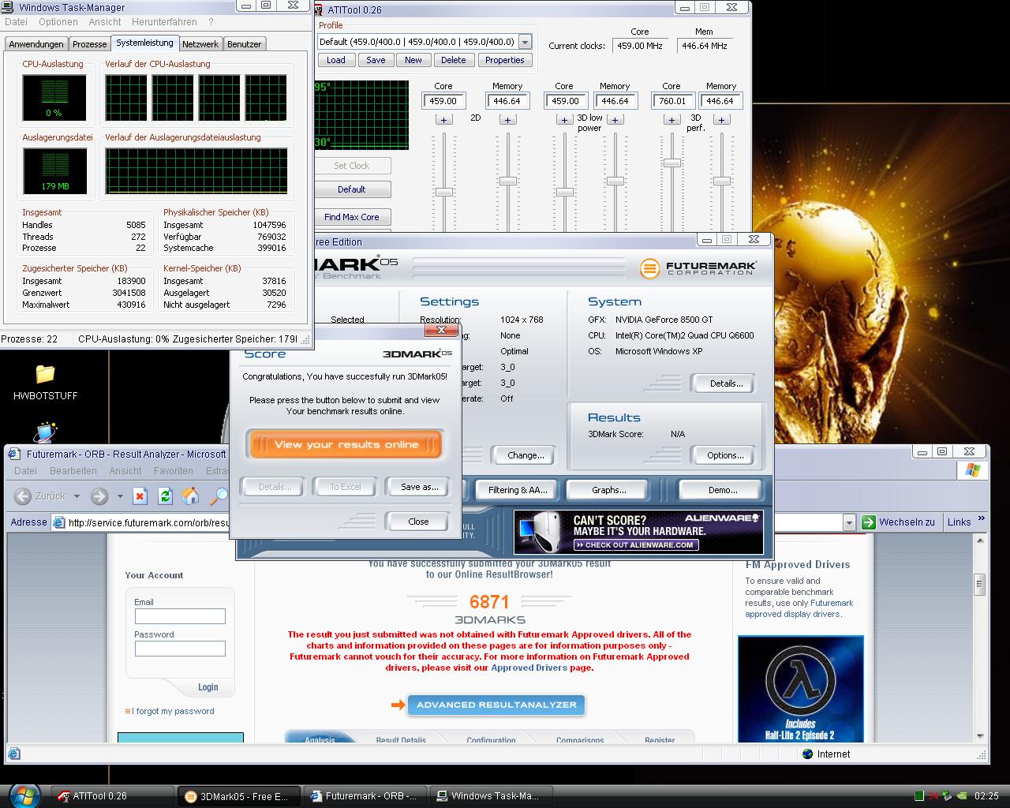Viewport: 1010px width, 808px height.
Task: Click the Internet zone globe in status bar
Action: (807, 754)
